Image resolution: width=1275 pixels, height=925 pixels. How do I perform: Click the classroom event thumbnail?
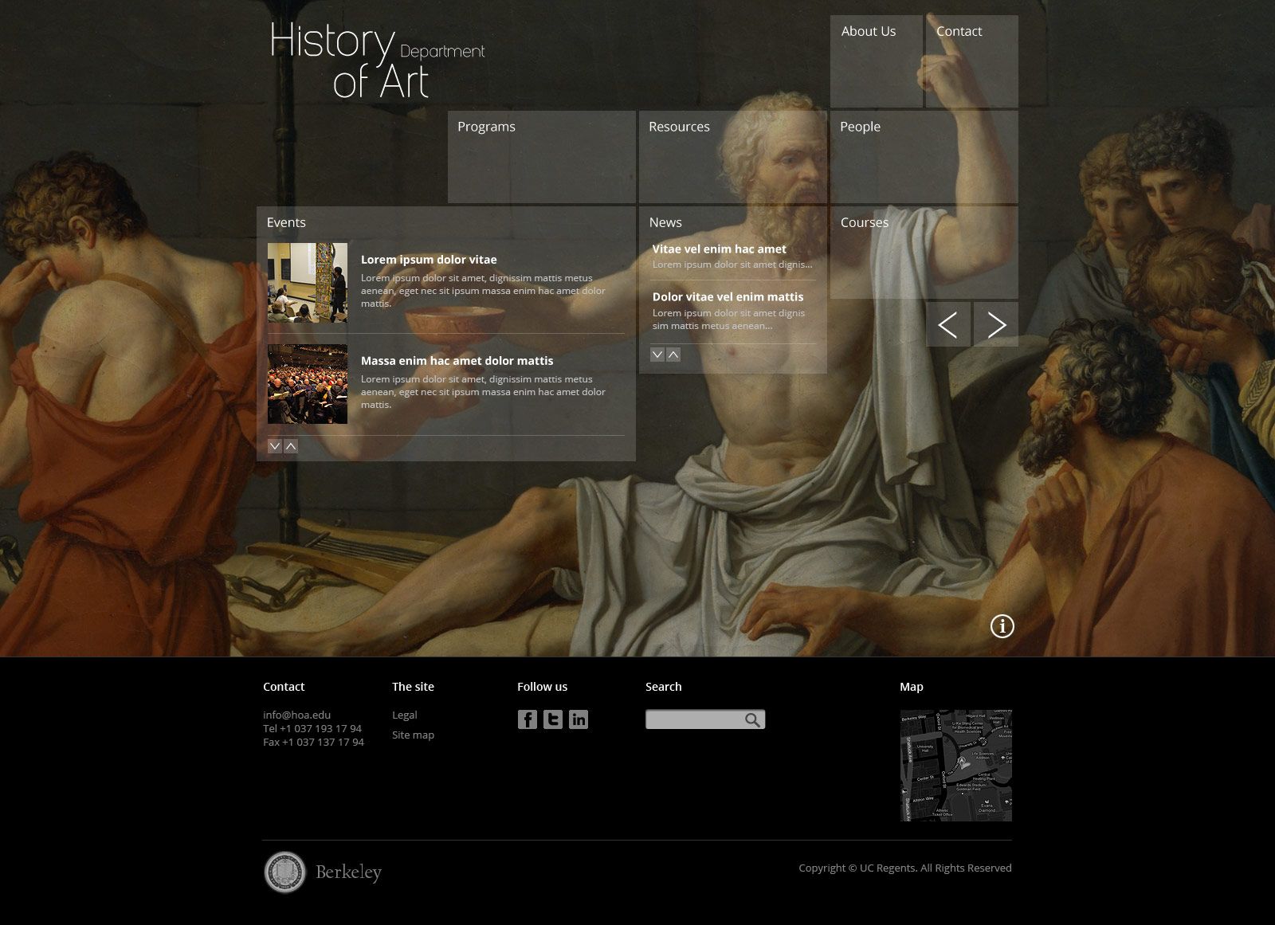[x=308, y=283]
